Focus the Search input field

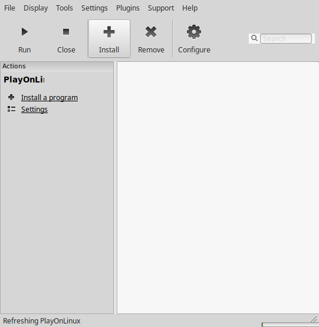[x=286, y=38]
